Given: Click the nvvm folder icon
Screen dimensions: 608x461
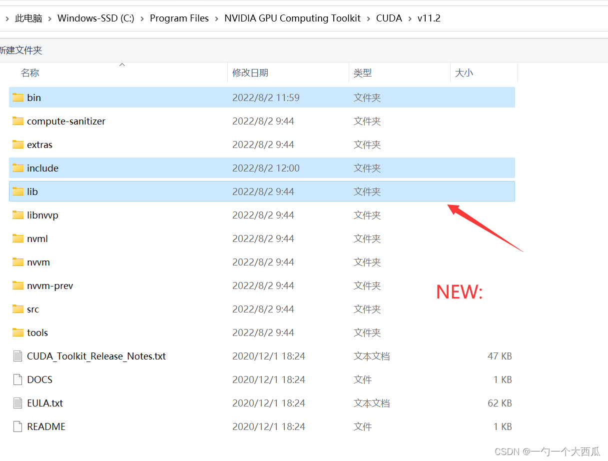Looking at the screenshot, I should click(x=18, y=262).
